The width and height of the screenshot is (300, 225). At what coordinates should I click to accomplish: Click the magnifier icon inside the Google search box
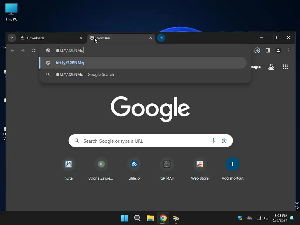click(x=76, y=141)
